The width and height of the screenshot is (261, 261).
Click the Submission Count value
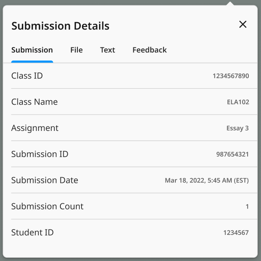pyautogui.click(x=247, y=207)
